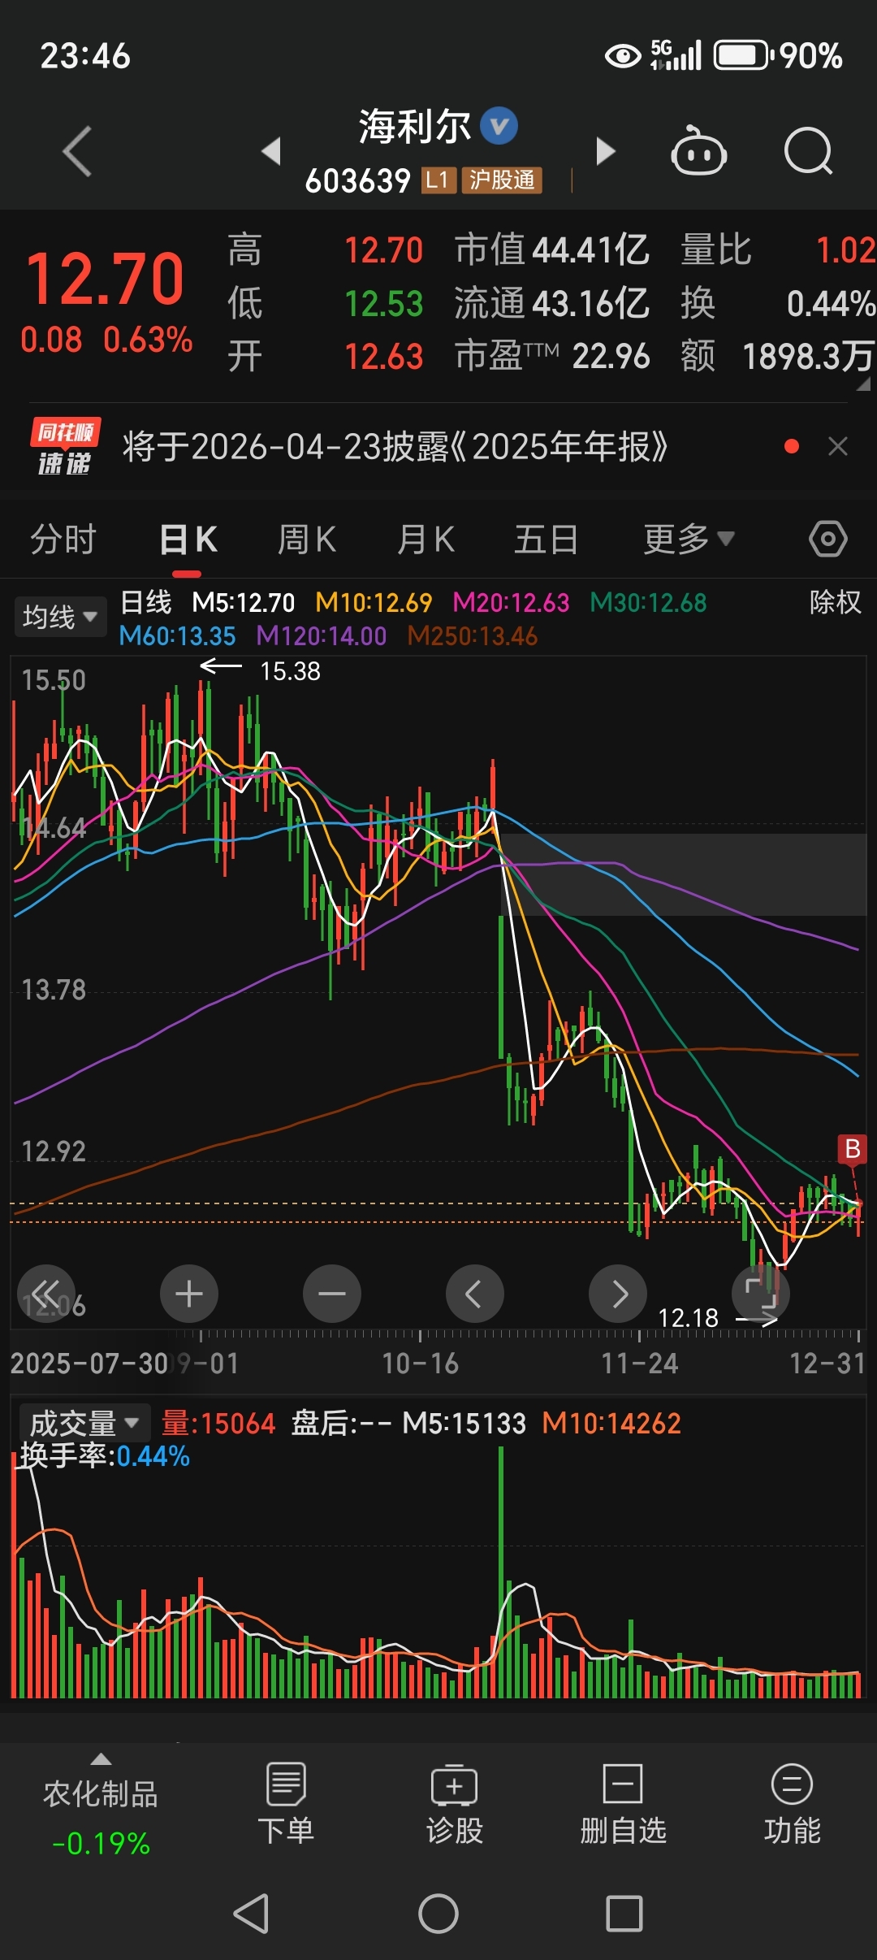Tap M10:12.69 moving average label

[374, 602]
